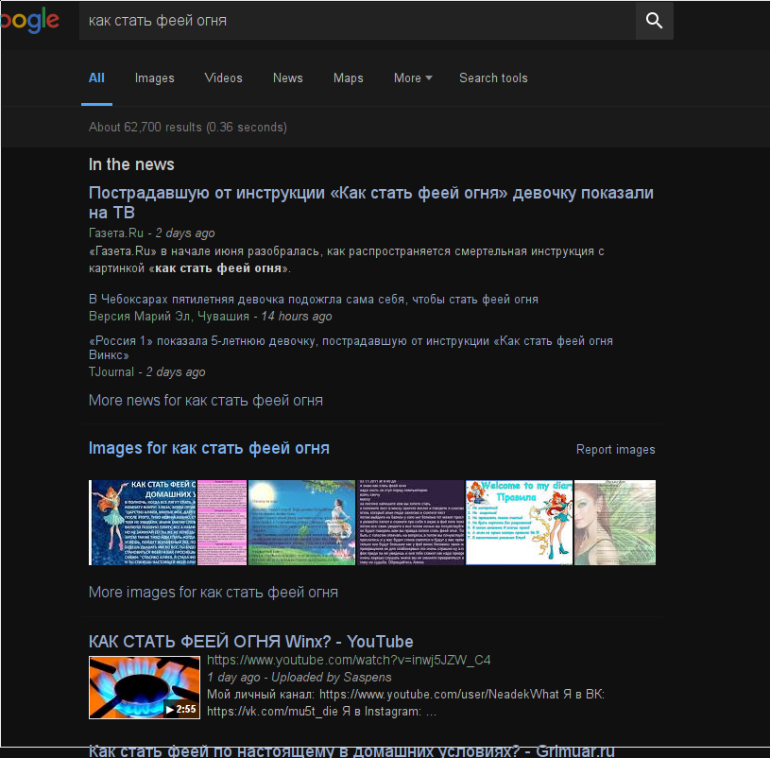Open Газета.Ru headline about девочку на ТВ

point(370,202)
